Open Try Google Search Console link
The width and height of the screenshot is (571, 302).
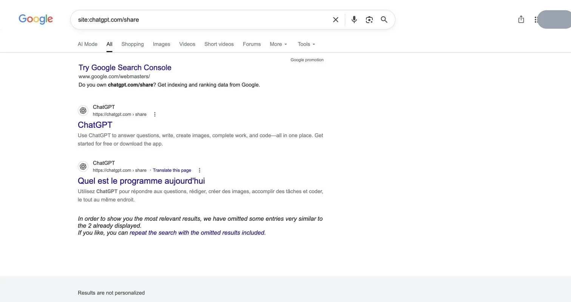pos(125,68)
